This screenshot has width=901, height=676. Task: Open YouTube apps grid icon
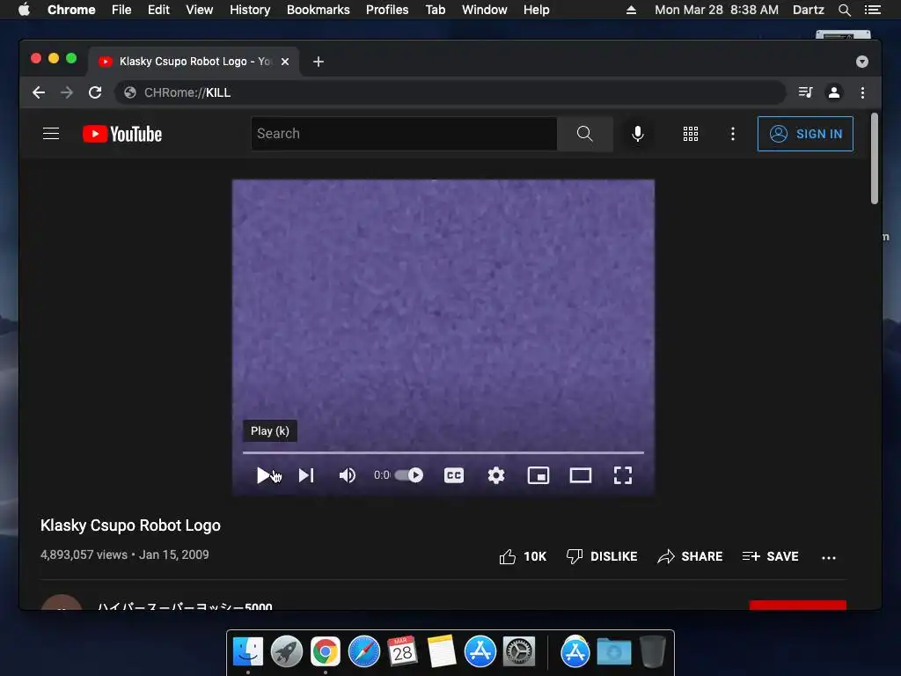(691, 134)
